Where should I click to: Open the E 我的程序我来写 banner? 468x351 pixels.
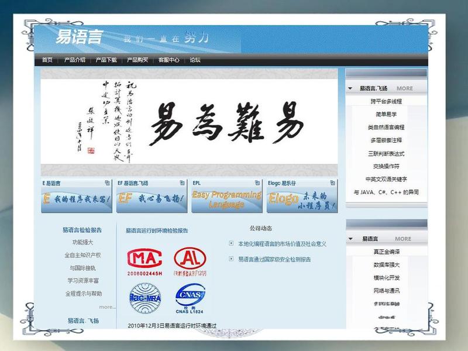click(x=77, y=200)
